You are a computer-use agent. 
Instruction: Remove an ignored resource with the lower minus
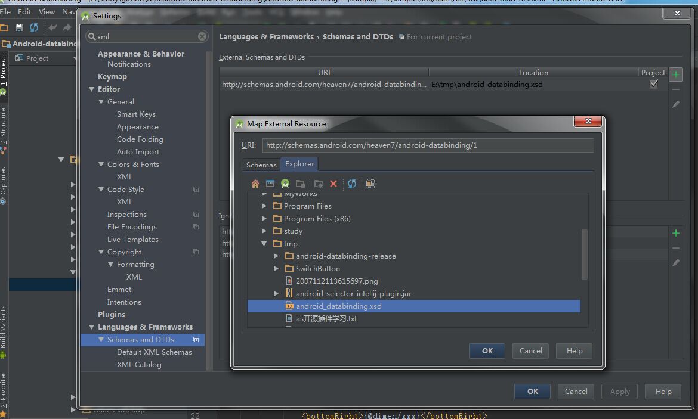click(676, 248)
